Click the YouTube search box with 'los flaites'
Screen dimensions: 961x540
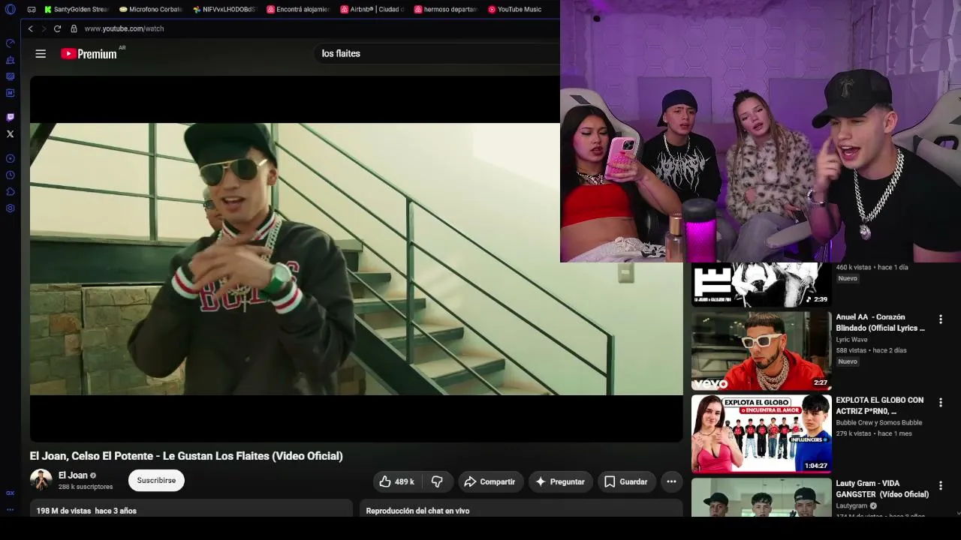(x=435, y=54)
